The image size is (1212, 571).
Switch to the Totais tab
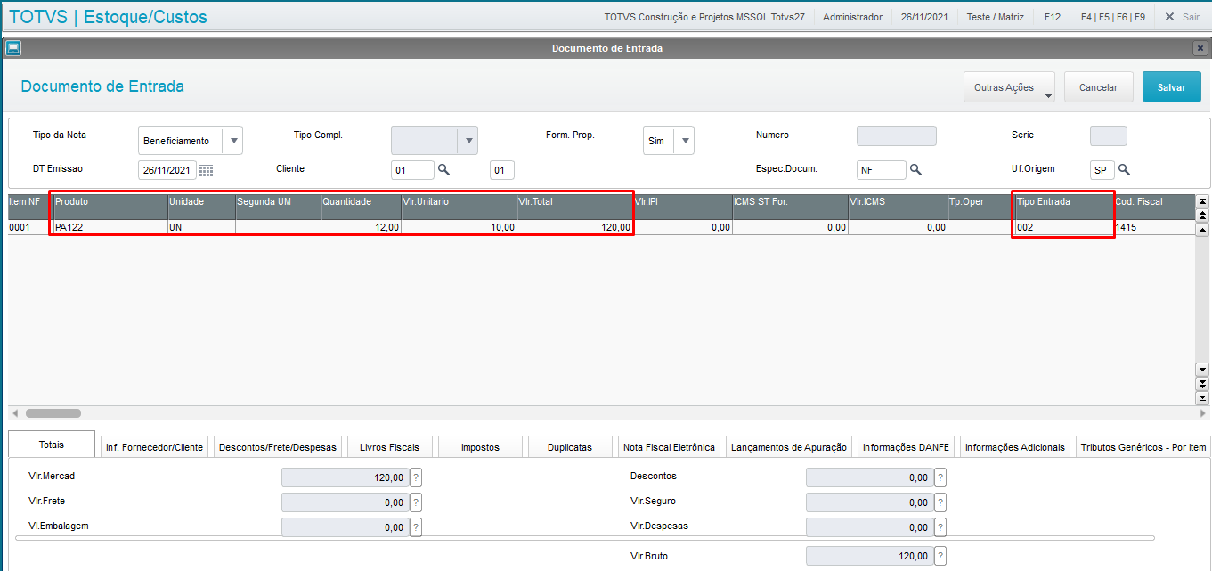click(x=52, y=445)
